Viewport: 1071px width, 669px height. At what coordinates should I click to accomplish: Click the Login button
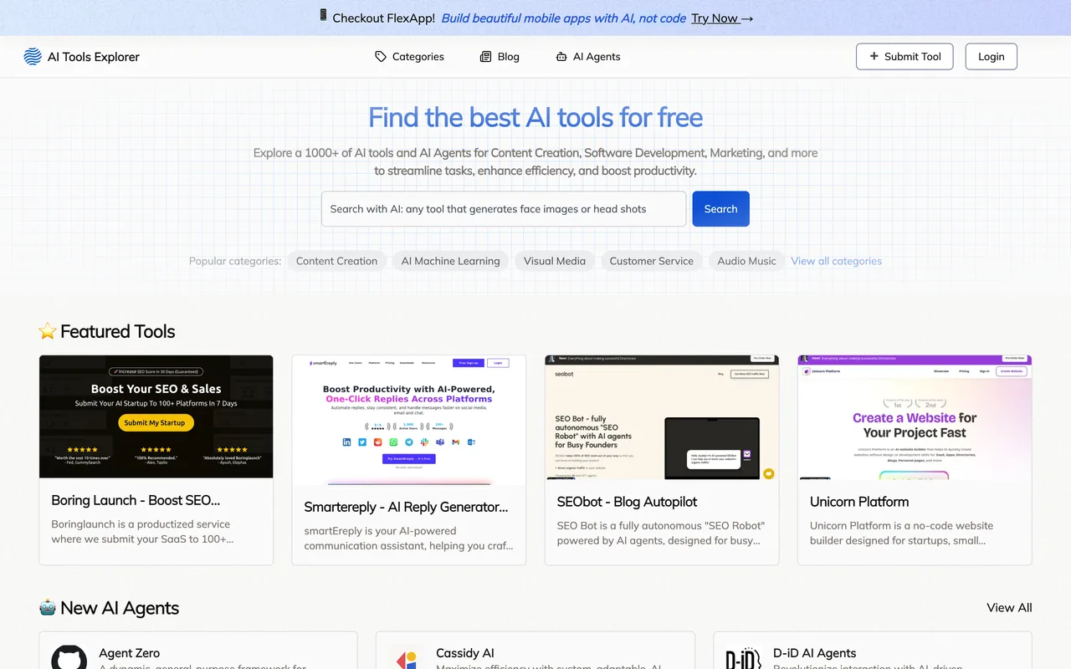click(x=991, y=57)
